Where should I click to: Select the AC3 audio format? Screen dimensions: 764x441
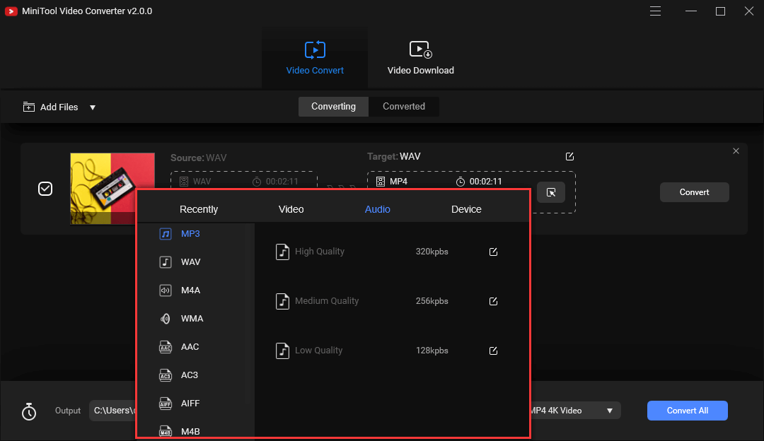189,375
